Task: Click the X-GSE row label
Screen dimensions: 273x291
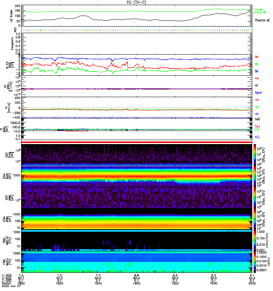Action: pyautogui.click(x=7, y=275)
